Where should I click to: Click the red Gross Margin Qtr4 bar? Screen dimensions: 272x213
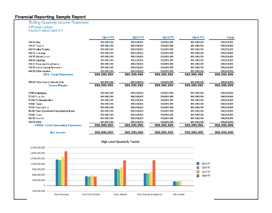pos(125,173)
